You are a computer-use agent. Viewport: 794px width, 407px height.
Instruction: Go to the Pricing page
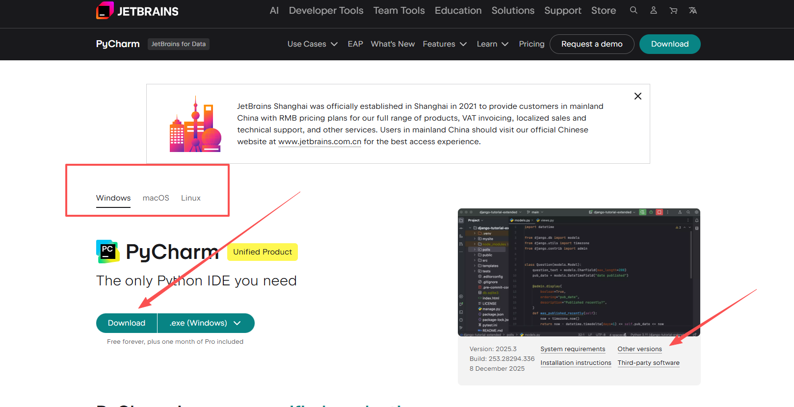pos(532,44)
